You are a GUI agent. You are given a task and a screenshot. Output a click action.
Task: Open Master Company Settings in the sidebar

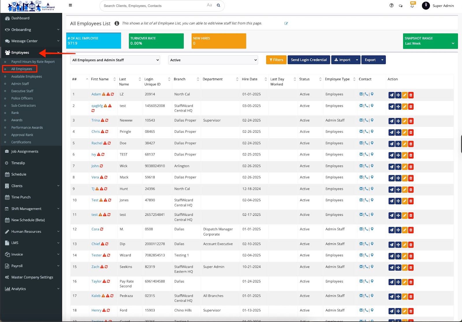click(x=32, y=277)
